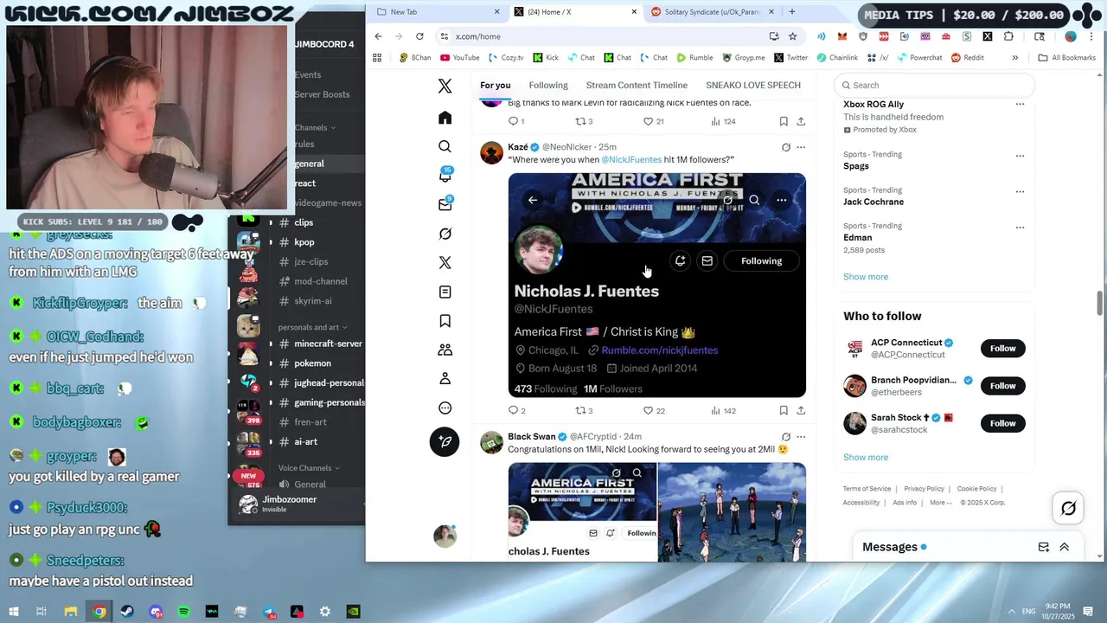Reload the page in Chrome

coord(419,36)
